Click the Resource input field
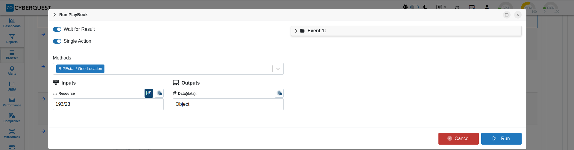 tap(108, 104)
